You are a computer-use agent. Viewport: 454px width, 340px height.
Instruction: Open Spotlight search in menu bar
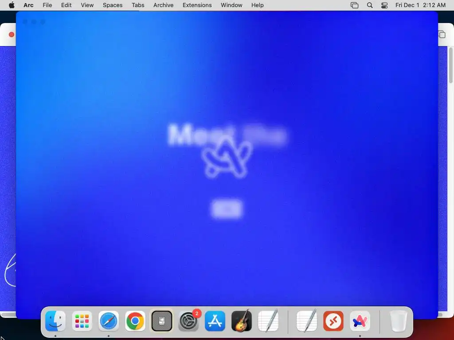click(x=370, y=5)
